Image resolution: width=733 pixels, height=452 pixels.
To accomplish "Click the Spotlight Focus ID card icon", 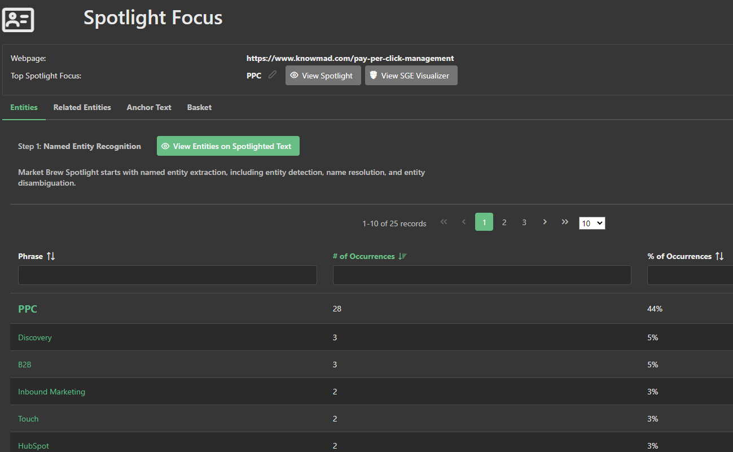I will (x=18, y=20).
